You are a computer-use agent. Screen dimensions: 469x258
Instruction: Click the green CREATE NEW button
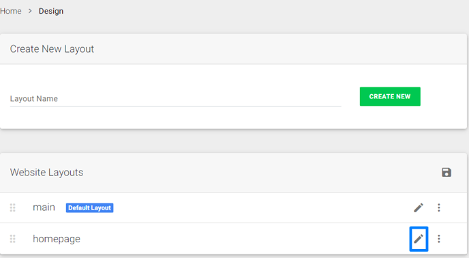click(390, 96)
